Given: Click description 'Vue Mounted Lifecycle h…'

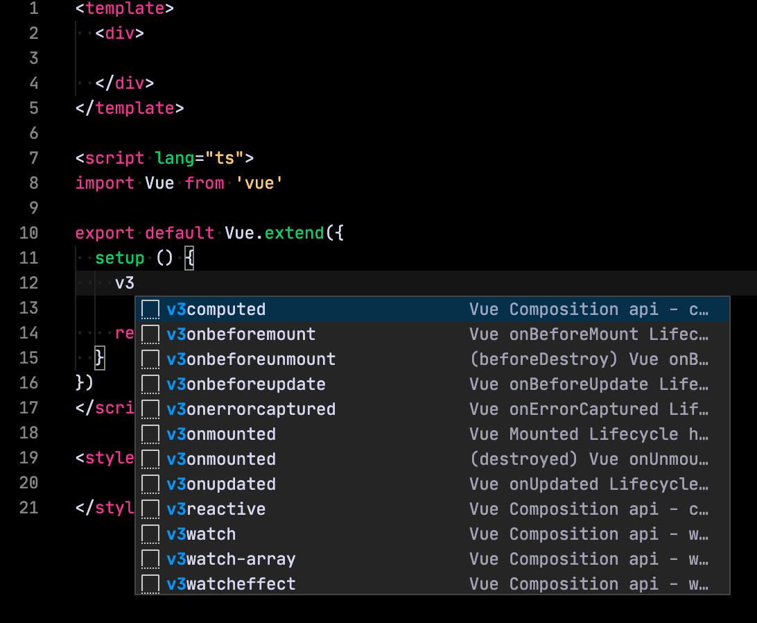Looking at the screenshot, I should tap(589, 434).
